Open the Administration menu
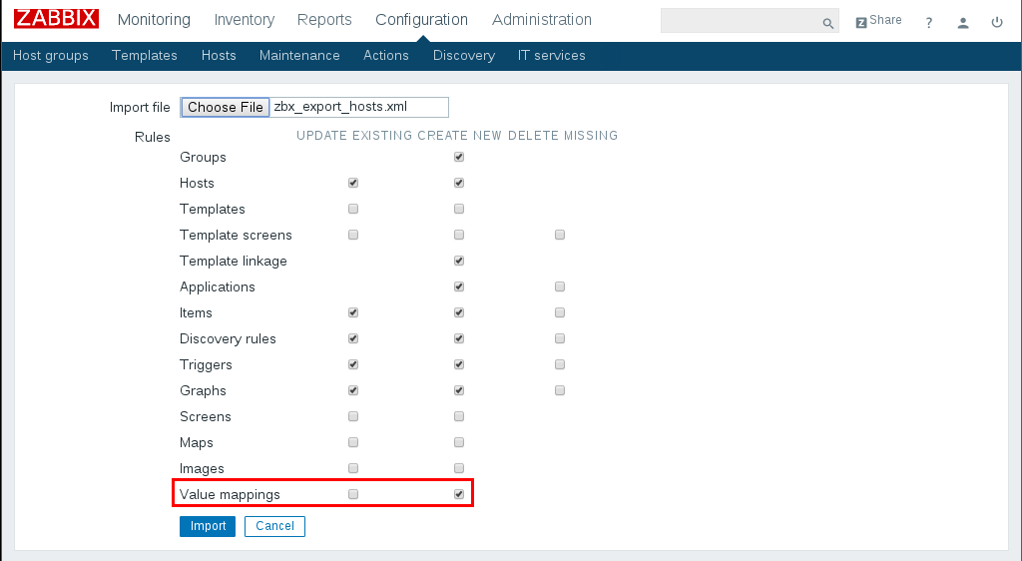Screen dimensions: 1022x561 tap(542, 20)
